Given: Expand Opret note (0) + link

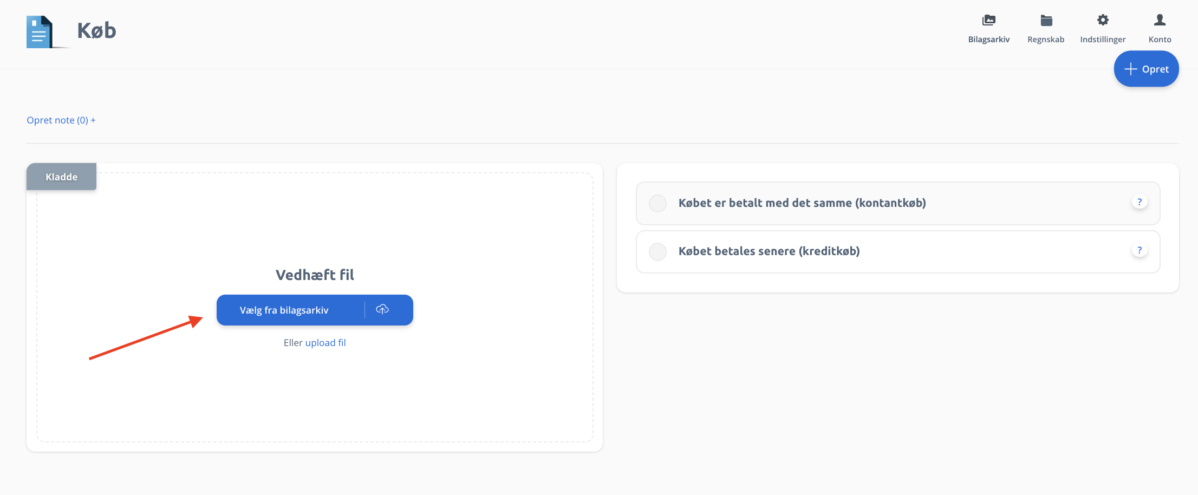Looking at the screenshot, I should point(61,120).
